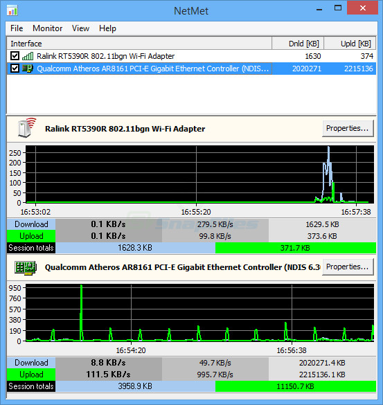The height and width of the screenshot is (405, 383).
Task: Click the 16:55:20 time label on Wi-Fi graph
Action: [x=196, y=212]
